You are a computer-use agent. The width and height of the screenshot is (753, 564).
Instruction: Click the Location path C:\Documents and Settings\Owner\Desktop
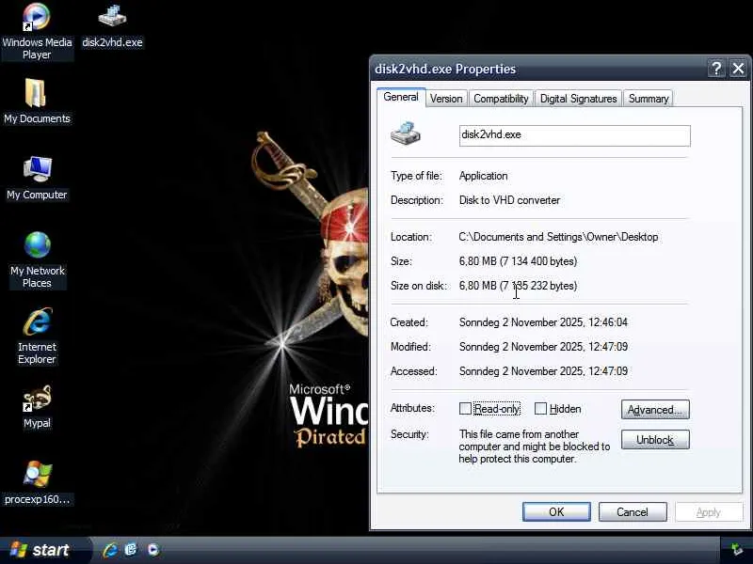pos(558,237)
